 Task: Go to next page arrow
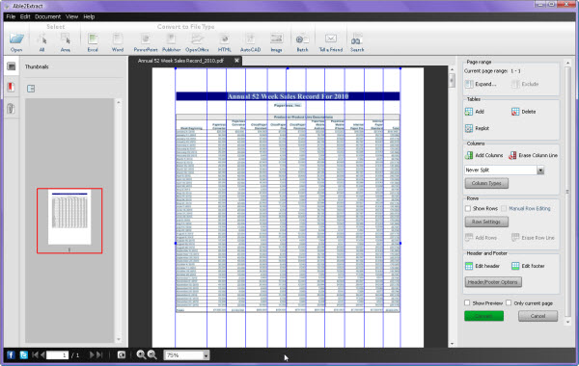tap(92, 355)
